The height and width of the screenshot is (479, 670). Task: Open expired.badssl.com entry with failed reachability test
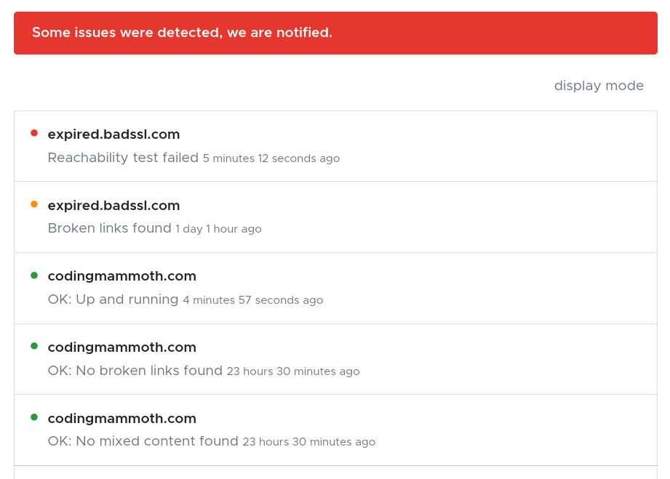tap(113, 134)
